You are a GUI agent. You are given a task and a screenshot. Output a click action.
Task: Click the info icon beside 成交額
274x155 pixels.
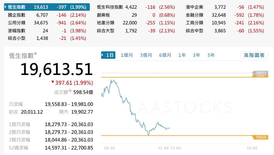70,91
